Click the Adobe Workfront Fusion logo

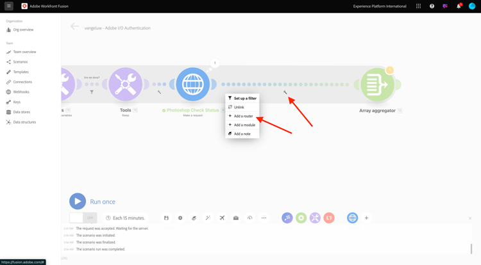coord(24,6)
